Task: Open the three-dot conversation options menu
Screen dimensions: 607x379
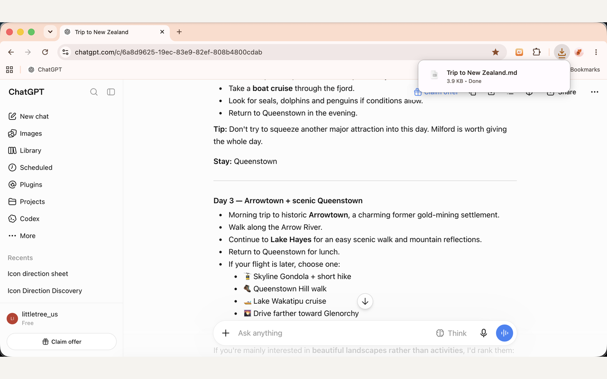Action: click(595, 92)
